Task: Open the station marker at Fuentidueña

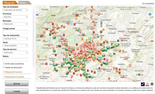Action: (x=135, y=81)
